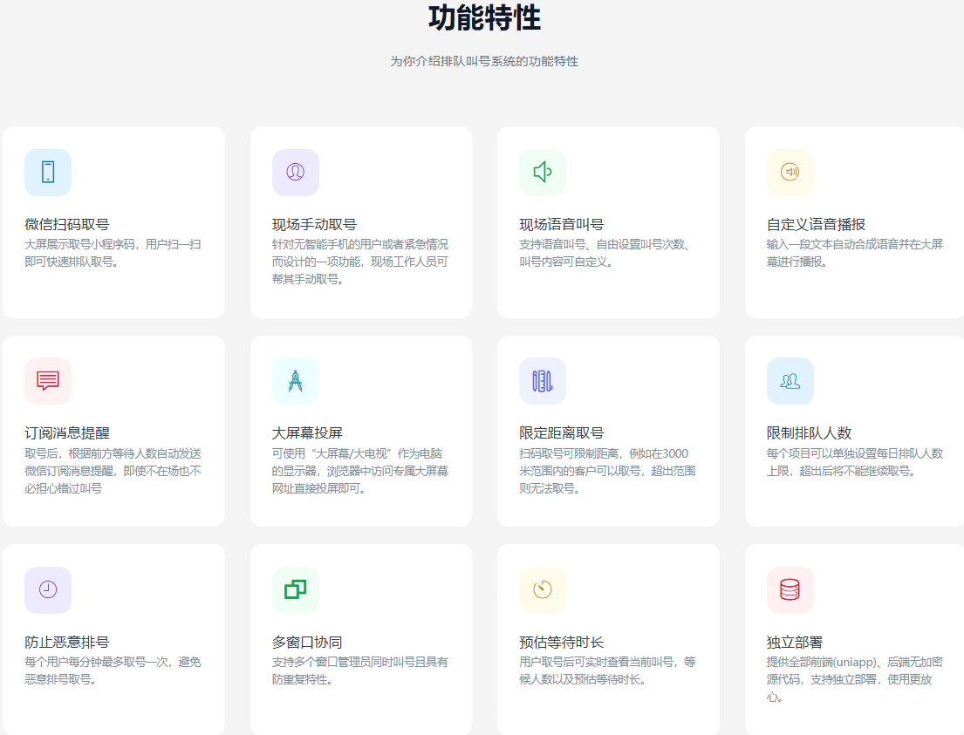The width and height of the screenshot is (964, 735).
Task: Click the user avatar icon for 现场手动取号
Action: pyautogui.click(x=295, y=173)
